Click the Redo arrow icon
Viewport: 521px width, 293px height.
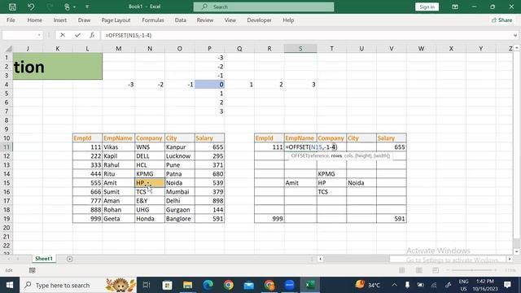pos(50,7)
